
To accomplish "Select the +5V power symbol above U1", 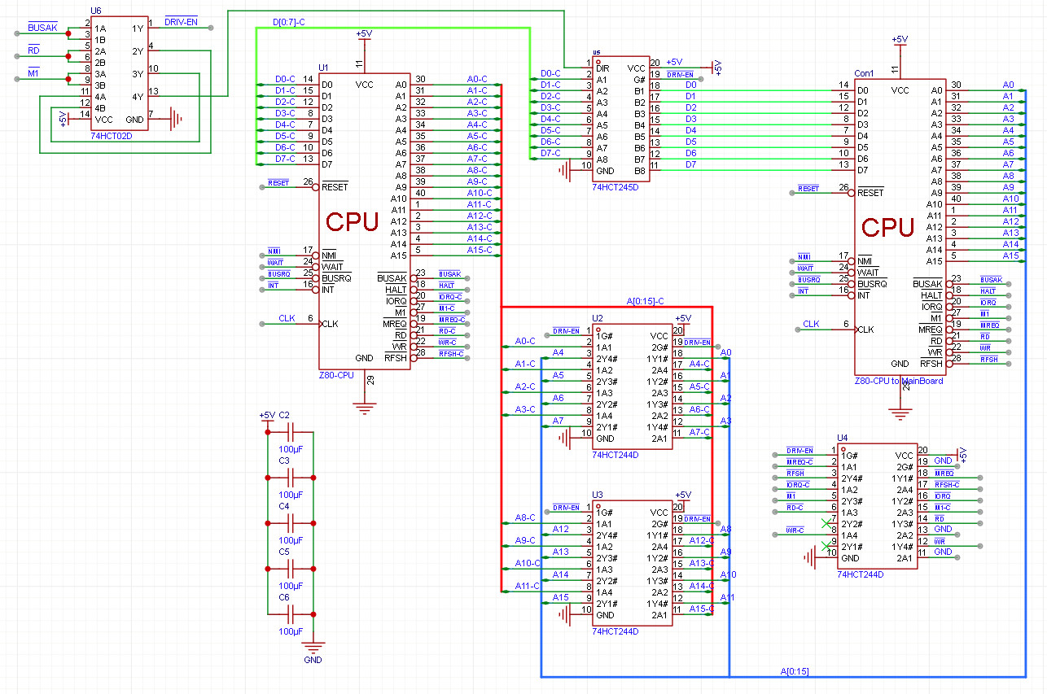I will point(364,34).
